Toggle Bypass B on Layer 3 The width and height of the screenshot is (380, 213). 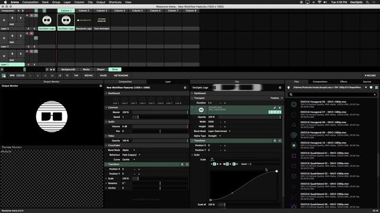pyautogui.click(x=12, y=18)
